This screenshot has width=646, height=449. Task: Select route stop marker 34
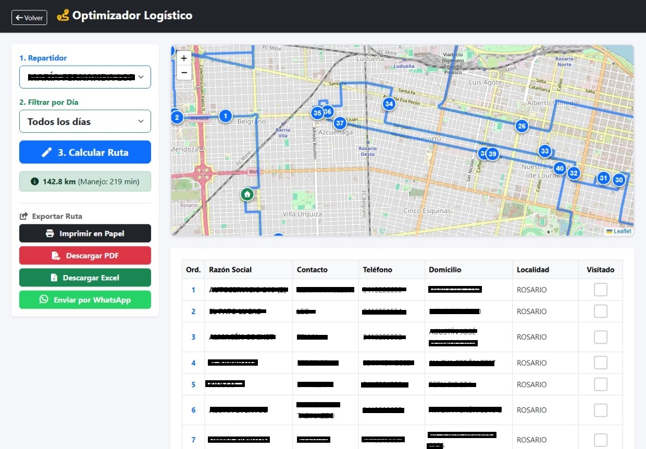pos(389,104)
